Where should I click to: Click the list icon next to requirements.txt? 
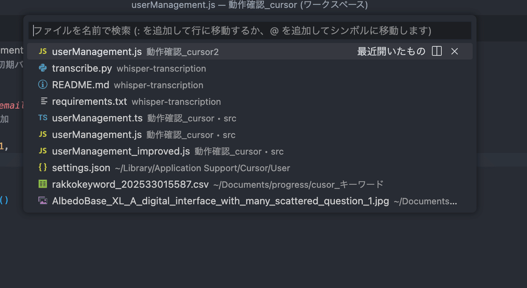point(42,101)
